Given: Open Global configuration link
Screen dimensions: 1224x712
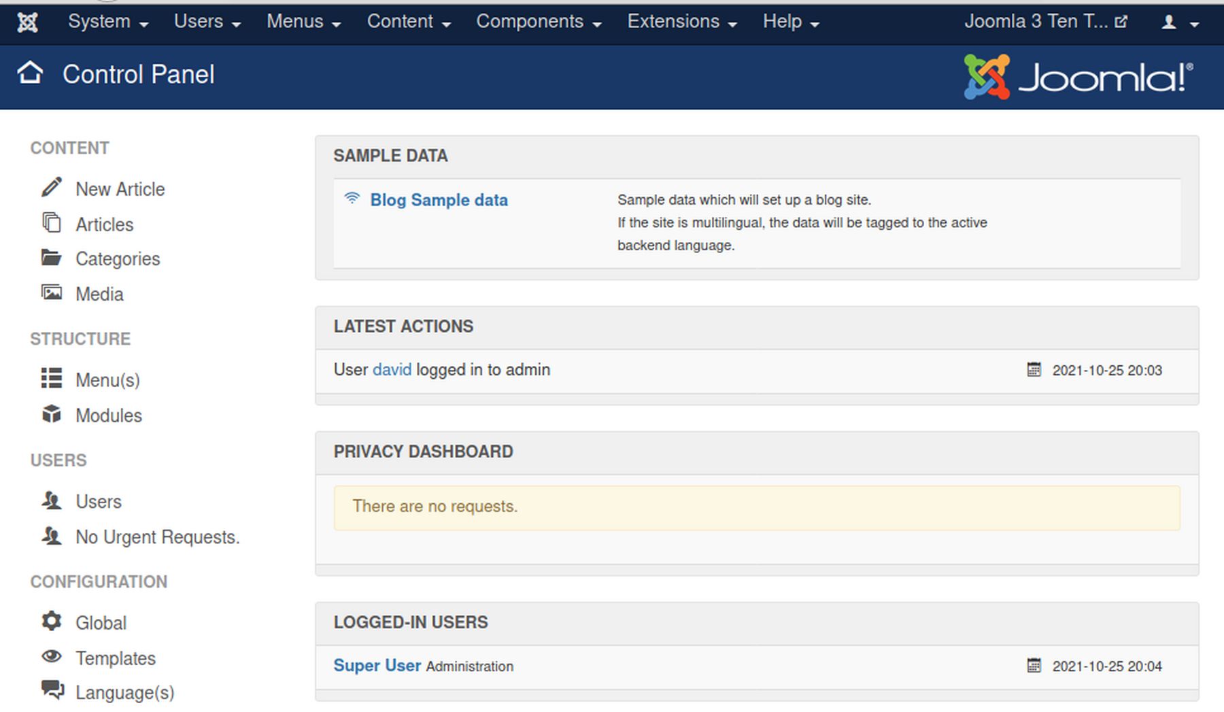Looking at the screenshot, I should (x=101, y=623).
